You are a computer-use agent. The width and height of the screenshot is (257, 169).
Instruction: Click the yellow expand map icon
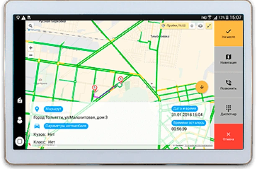[x=209, y=26]
